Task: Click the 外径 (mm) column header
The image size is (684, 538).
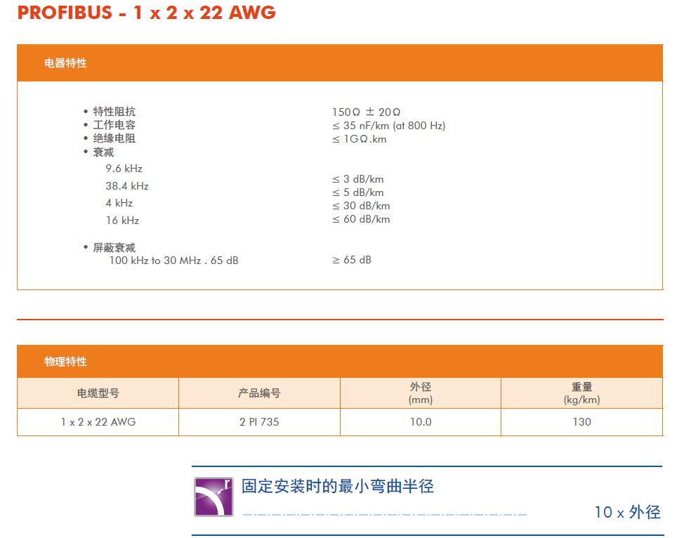Action: pos(421,393)
